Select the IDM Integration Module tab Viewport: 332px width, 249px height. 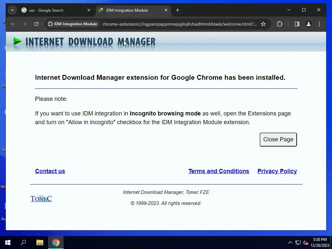(x=133, y=10)
